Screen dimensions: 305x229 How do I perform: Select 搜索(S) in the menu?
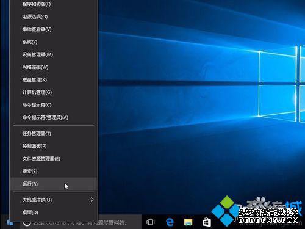[54, 172]
